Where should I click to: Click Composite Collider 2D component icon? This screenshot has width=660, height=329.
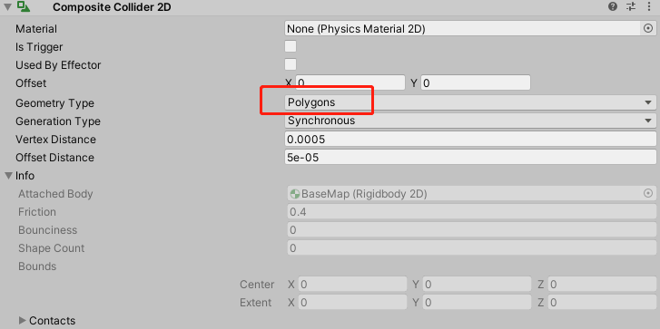(x=25, y=6)
